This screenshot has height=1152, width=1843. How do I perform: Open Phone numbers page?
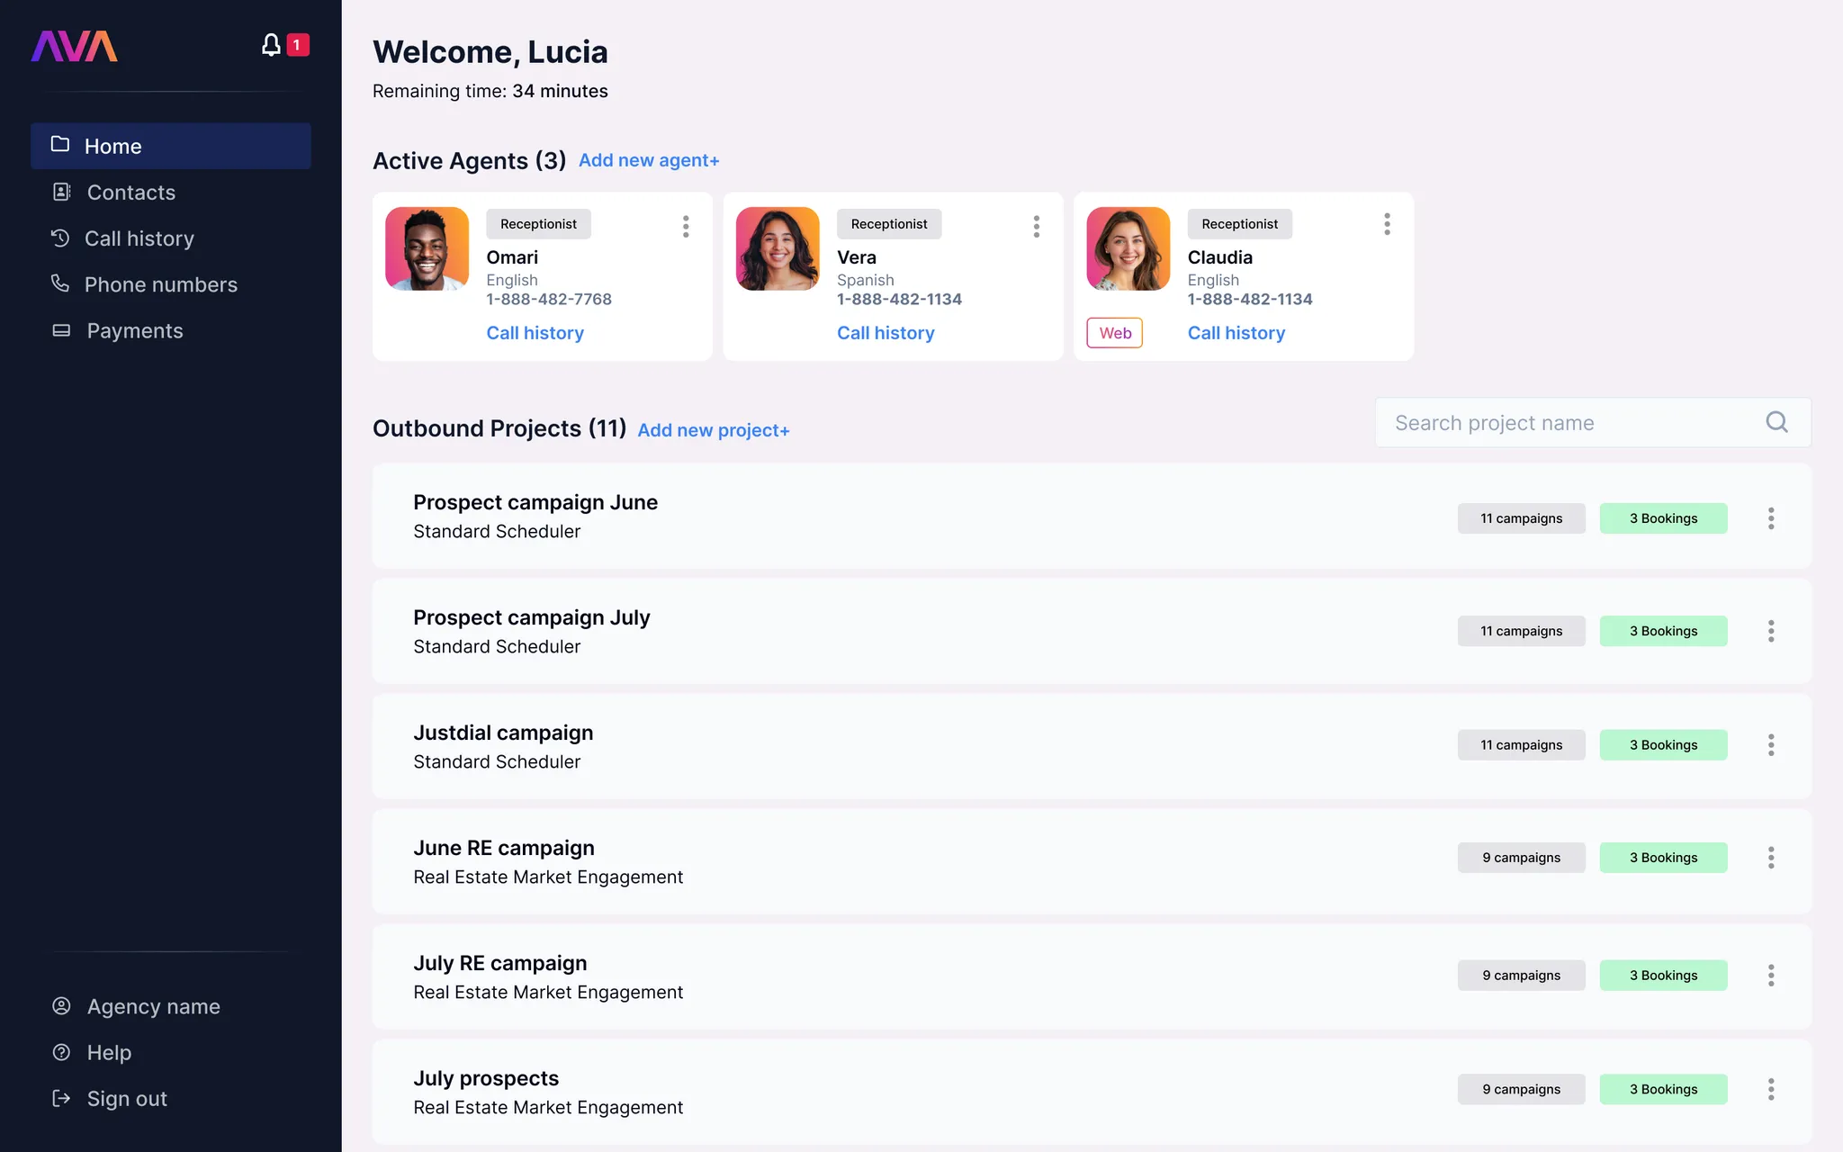point(161,284)
